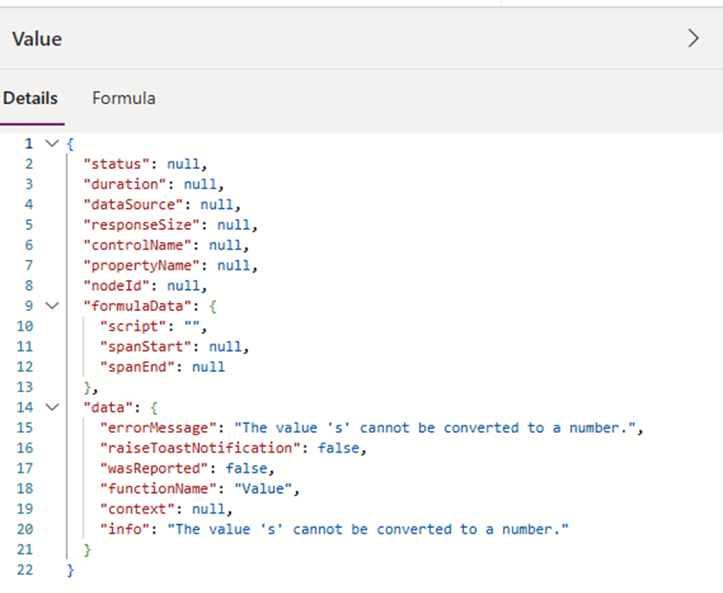Select the Details tab

coord(30,98)
